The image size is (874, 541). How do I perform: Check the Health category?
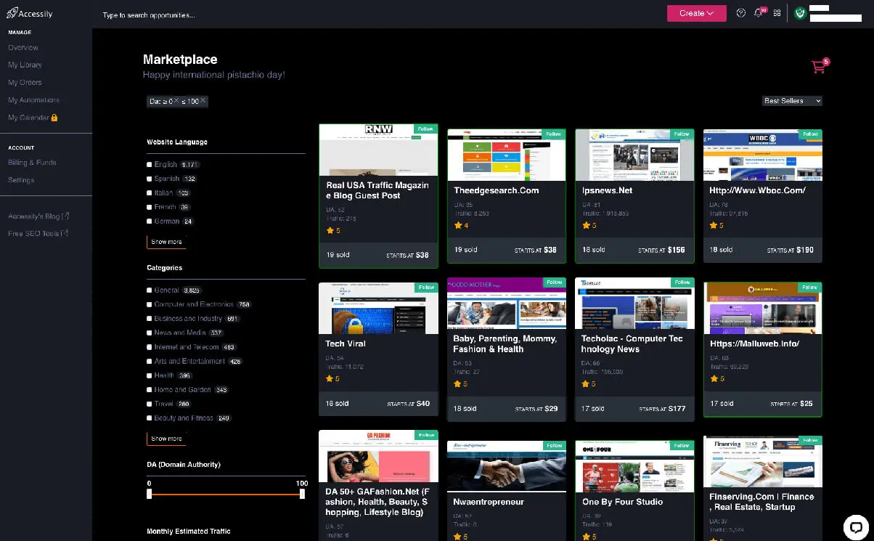point(150,375)
